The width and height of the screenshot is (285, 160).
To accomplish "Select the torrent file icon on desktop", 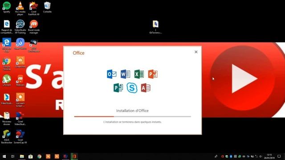I will coord(155,27).
